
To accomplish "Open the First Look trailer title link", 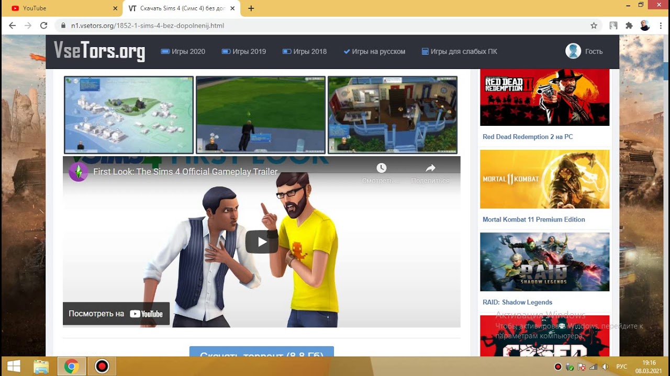I will pos(185,172).
